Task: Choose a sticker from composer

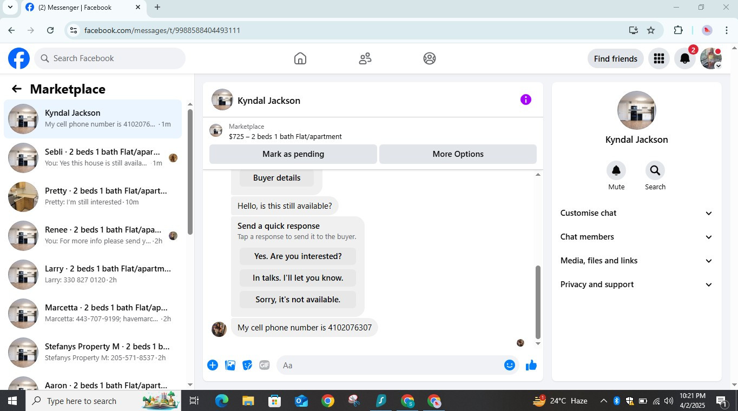Action: tap(247, 365)
